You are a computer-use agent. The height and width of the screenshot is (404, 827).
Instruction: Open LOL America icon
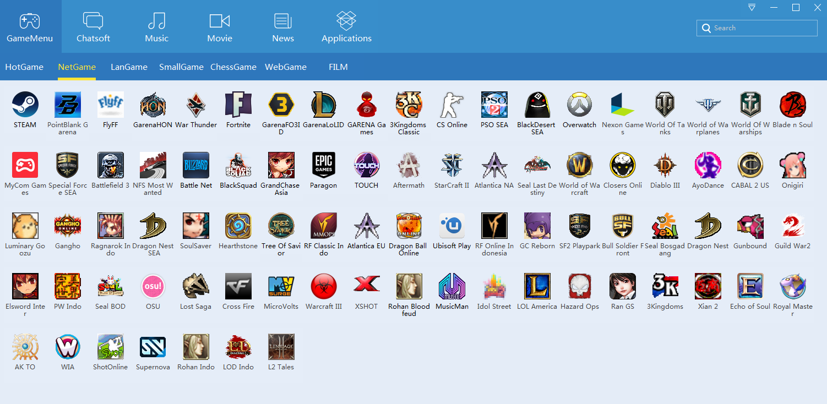coord(537,286)
